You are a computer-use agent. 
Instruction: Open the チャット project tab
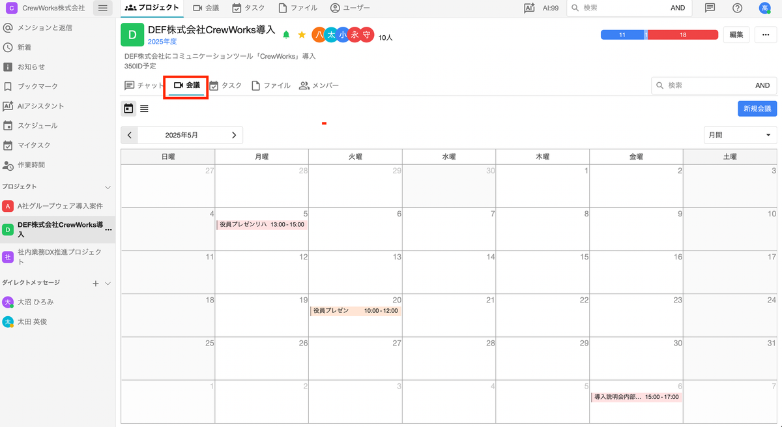click(x=144, y=85)
